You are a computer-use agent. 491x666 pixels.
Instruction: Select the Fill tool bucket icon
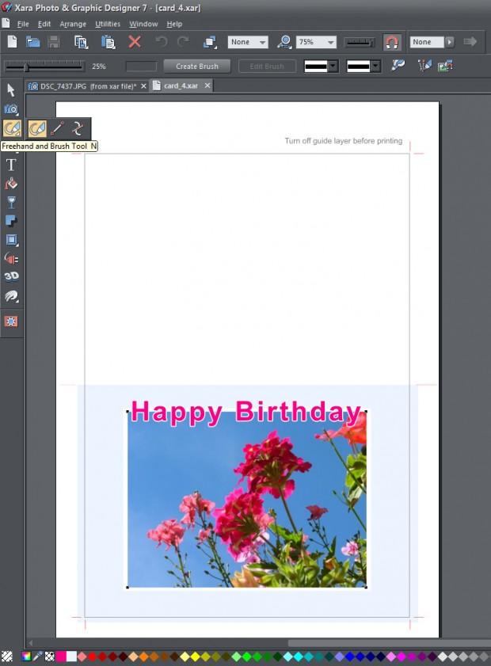[x=11, y=184]
